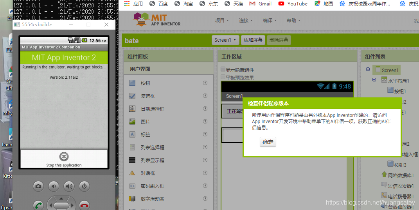Select the 复选框 checkbox component icon
419x210 pixels.
pos(132,96)
